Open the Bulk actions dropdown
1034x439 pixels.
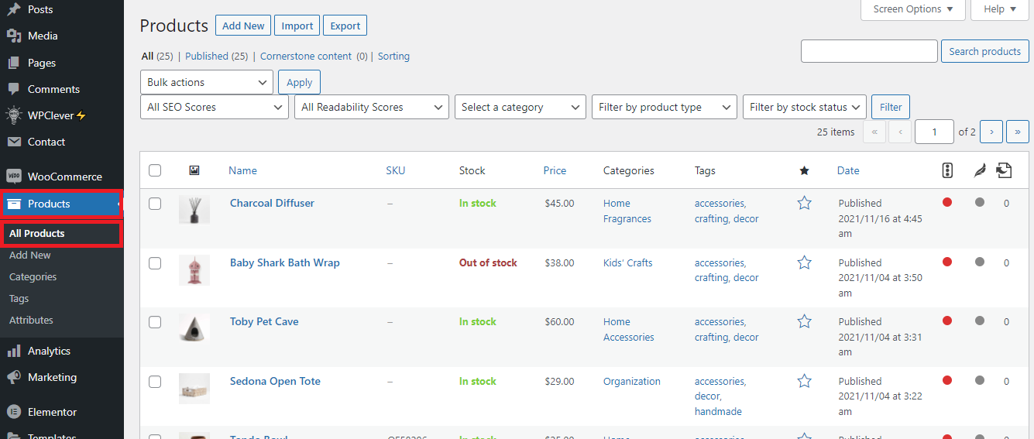click(x=207, y=82)
